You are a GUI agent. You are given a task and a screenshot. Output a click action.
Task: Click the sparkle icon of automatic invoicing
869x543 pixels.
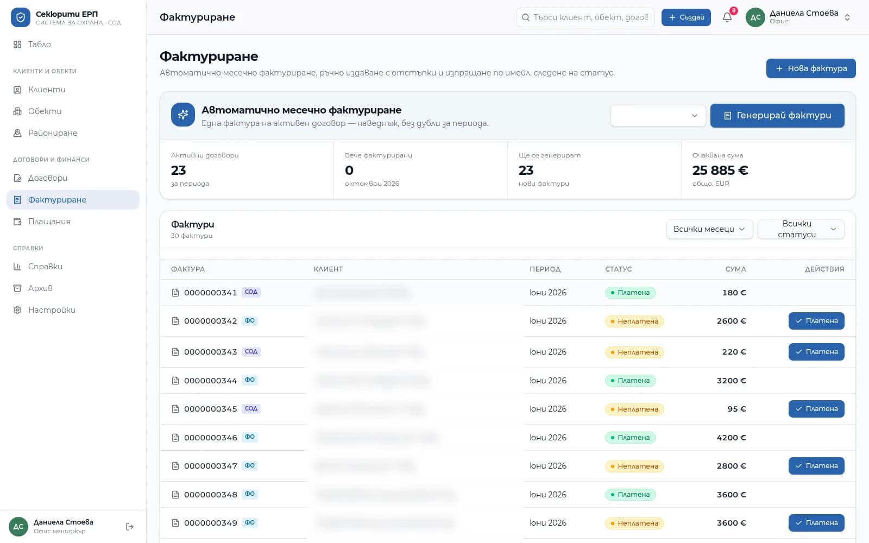pyautogui.click(x=183, y=115)
